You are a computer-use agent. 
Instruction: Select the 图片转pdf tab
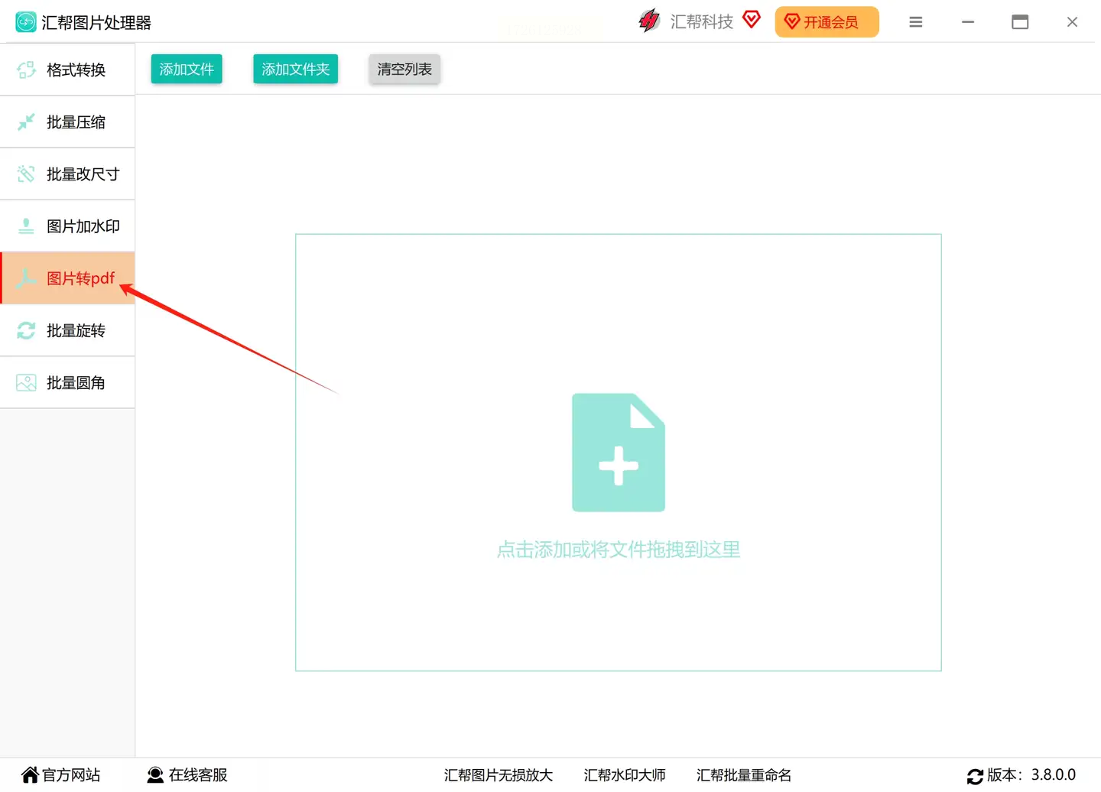[67, 278]
